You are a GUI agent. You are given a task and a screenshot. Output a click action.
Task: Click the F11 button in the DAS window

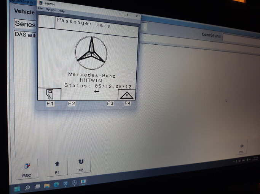pos(241,148)
